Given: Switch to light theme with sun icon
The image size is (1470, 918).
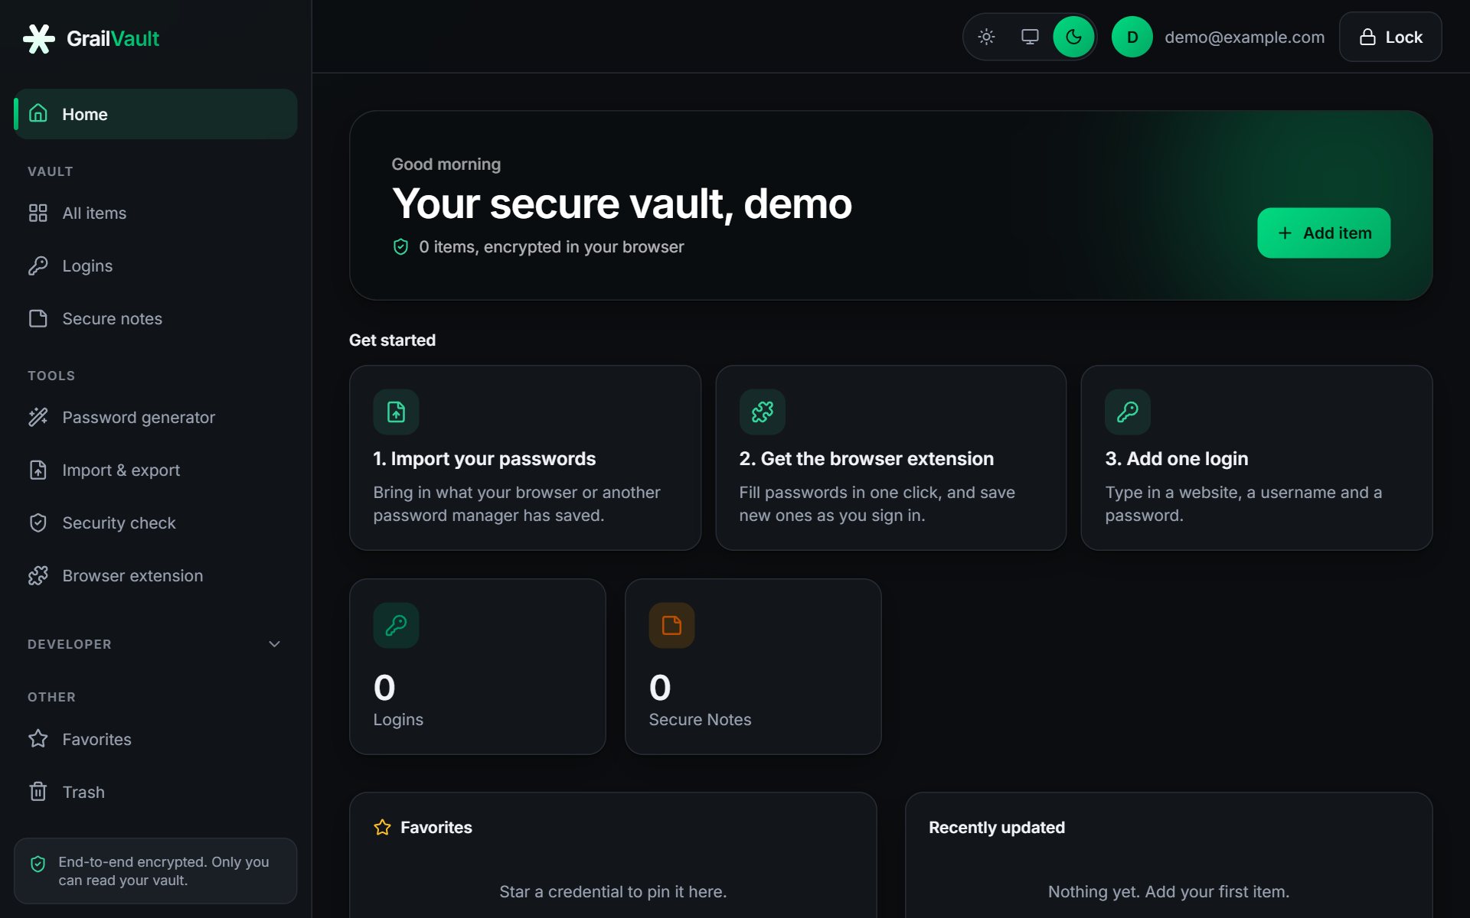Looking at the screenshot, I should (987, 37).
